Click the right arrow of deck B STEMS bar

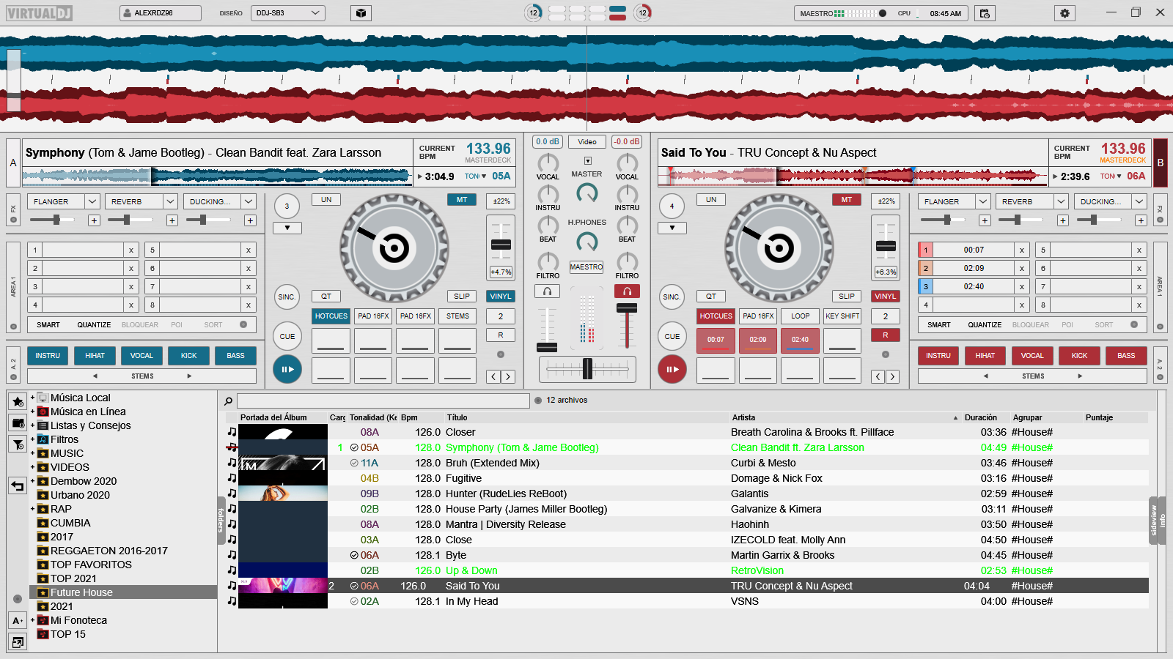[1080, 376]
